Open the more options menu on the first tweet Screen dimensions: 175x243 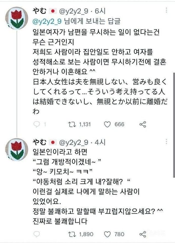point(166,11)
